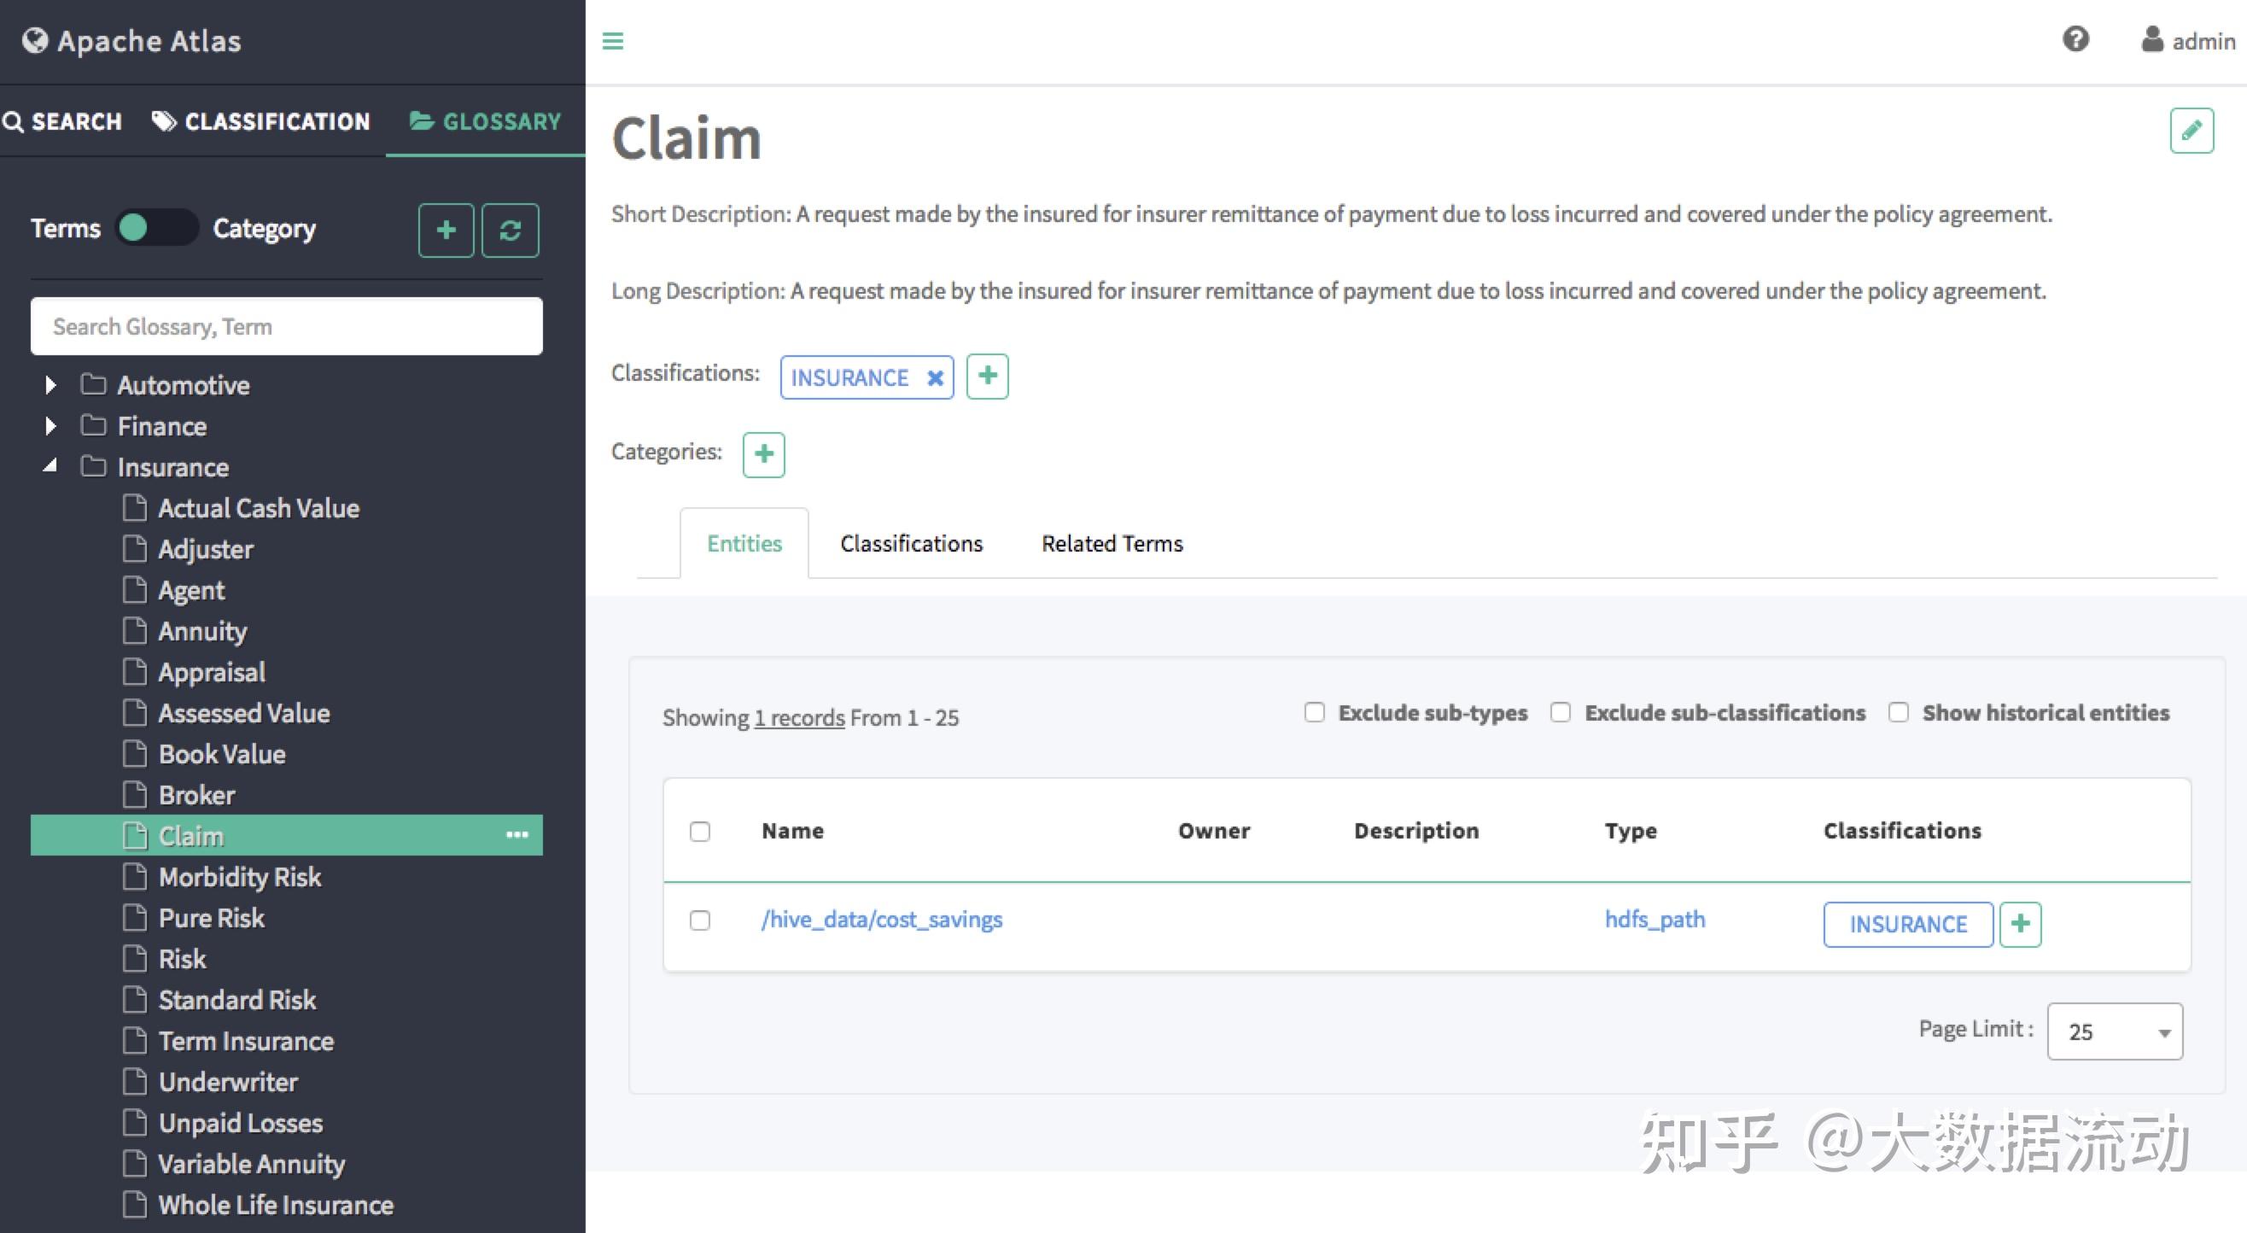2247x1233 pixels.
Task: Switch to the Related Terms tab
Action: [1112, 543]
